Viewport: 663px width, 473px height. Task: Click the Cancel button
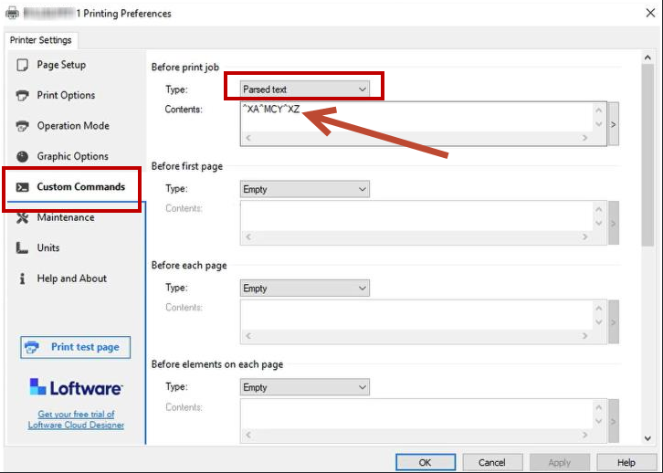tap(492, 462)
